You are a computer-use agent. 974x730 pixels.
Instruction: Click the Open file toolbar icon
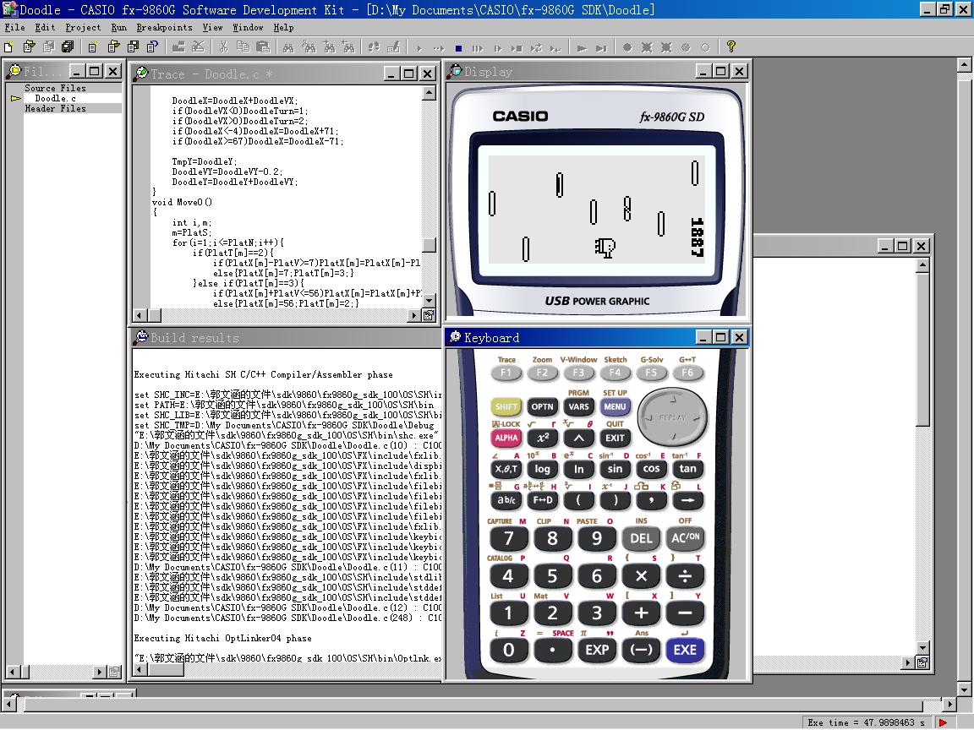coord(29,47)
